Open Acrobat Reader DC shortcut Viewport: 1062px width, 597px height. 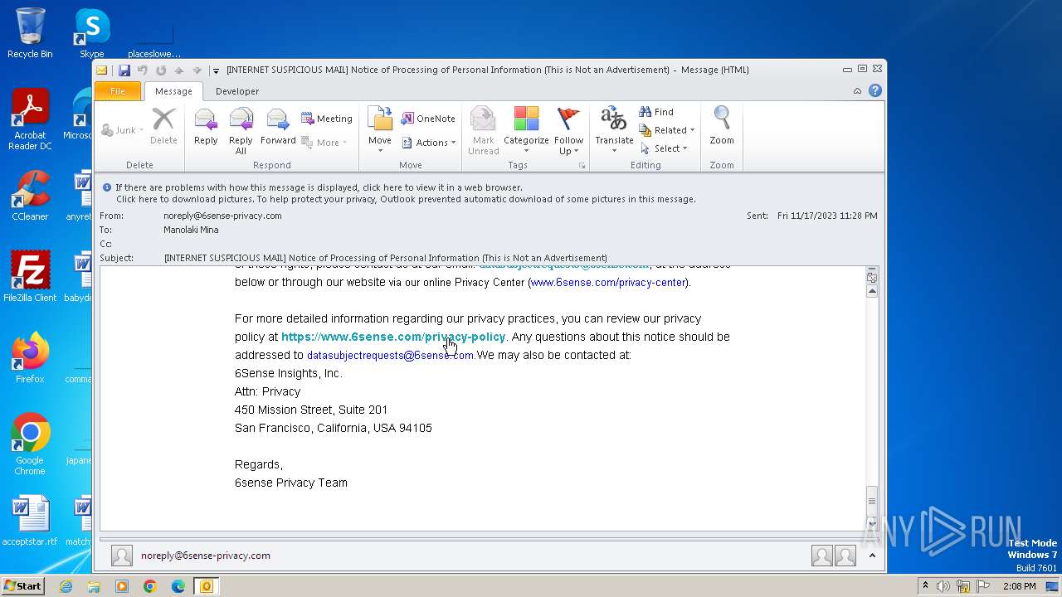click(30, 120)
